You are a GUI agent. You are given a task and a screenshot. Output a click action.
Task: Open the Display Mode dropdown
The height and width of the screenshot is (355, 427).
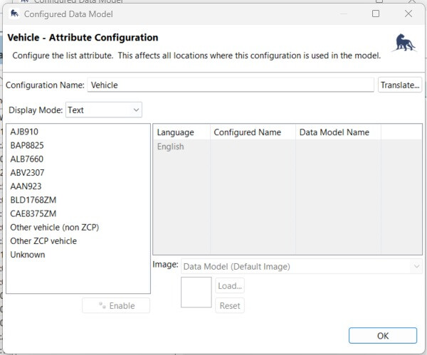(104, 110)
